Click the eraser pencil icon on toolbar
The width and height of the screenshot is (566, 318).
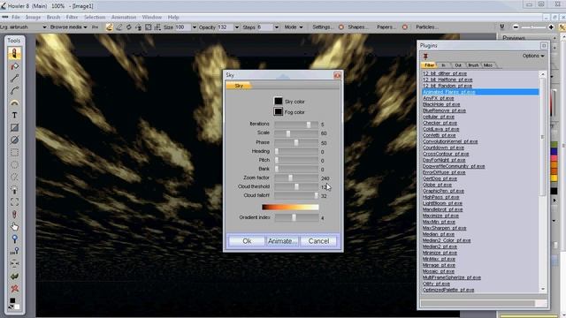(119, 27)
